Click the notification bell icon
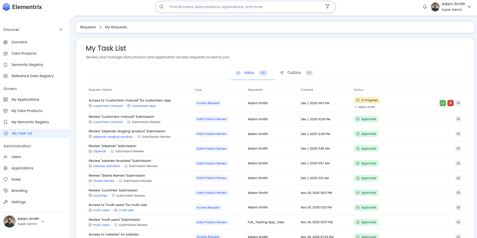The image size is (477, 238). [x=425, y=7]
